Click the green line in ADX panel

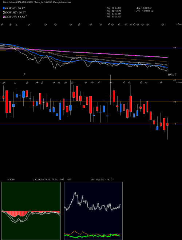[x=92, y=236]
